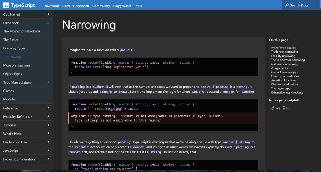Open Modules sidebar page
The width and height of the screenshot is (321, 172).
click(10, 99)
